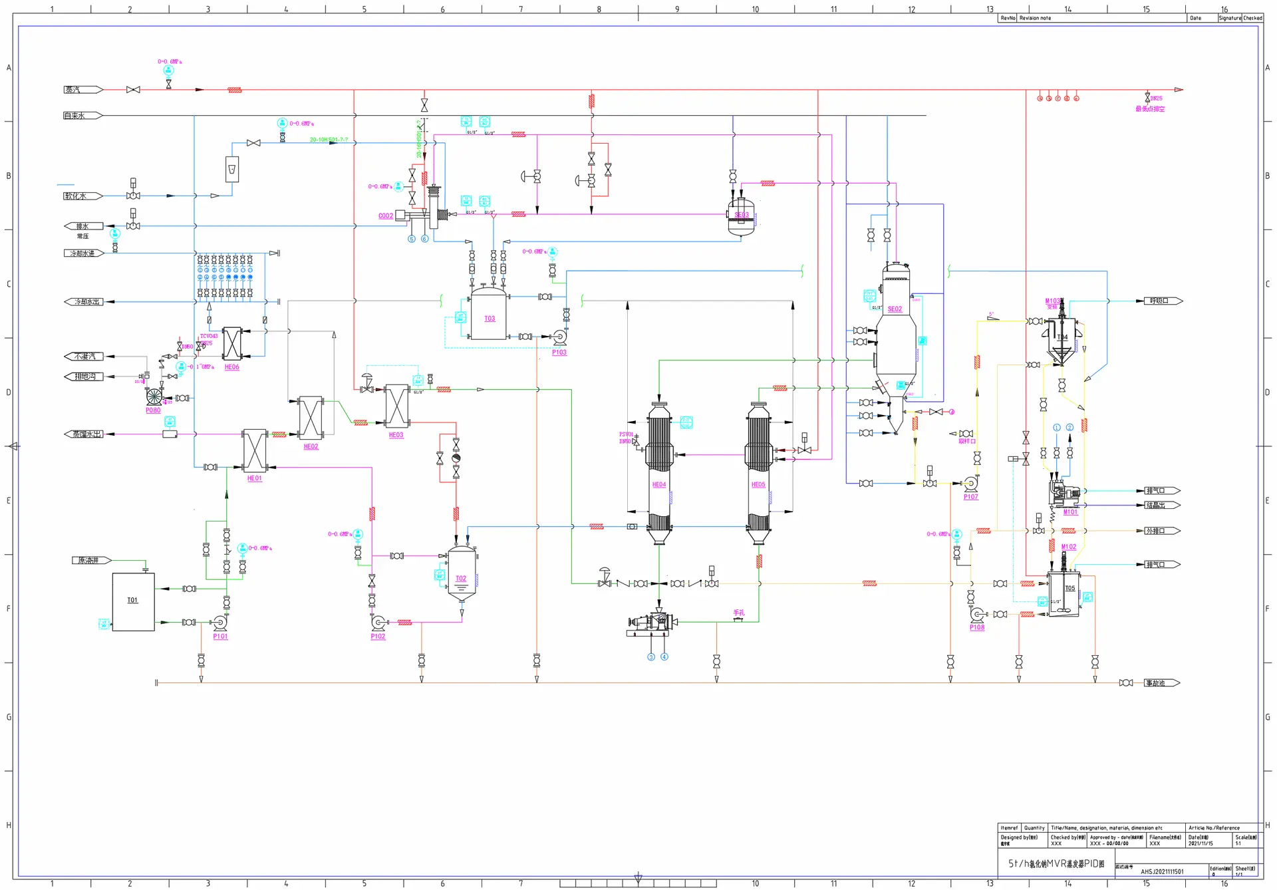The height and width of the screenshot is (890, 1277).
Task: Select the 事故池 outlet label
Action: [1161, 683]
